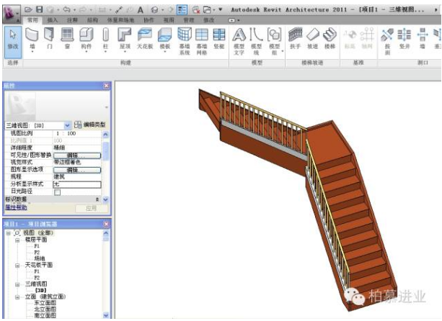Open the 注释 (Annotate) ribbon tab
This screenshot has height=321, width=442.
coord(72,20)
